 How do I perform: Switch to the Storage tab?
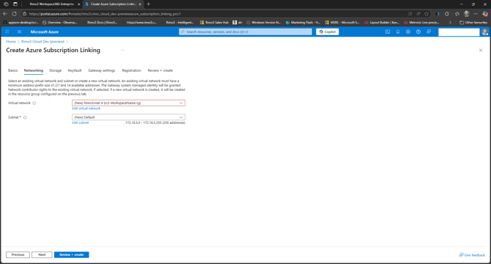[x=56, y=70]
